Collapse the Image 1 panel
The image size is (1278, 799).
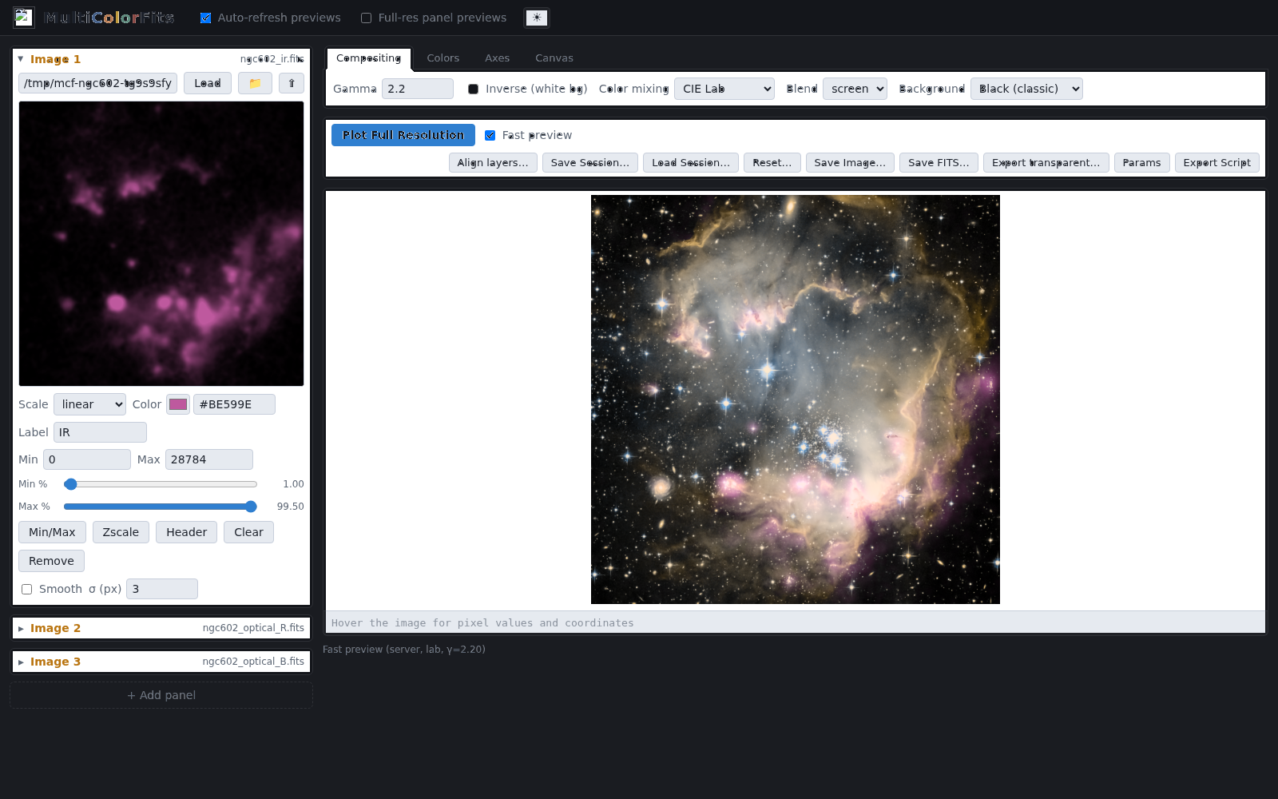[x=21, y=59]
